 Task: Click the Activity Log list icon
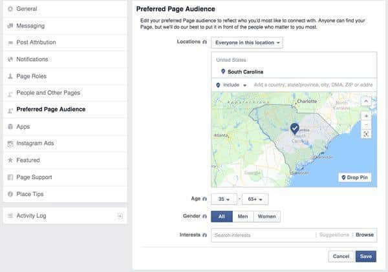pos(10,216)
